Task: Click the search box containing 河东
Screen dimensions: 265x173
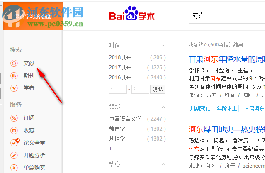Action: coord(227,16)
